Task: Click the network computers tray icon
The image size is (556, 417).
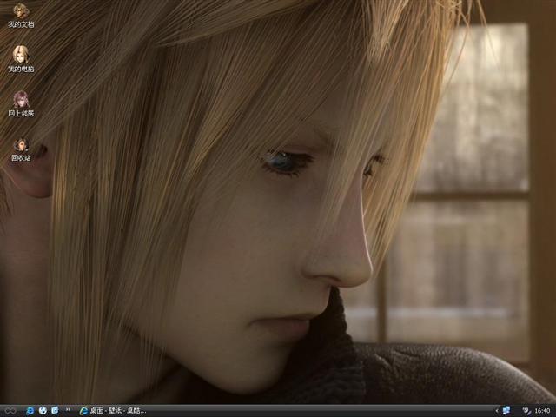Action: [x=506, y=411]
